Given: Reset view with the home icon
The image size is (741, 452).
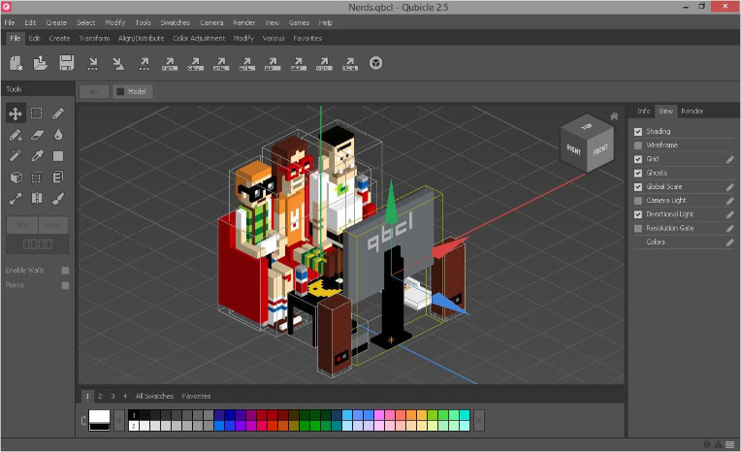Looking at the screenshot, I should (x=614, y=116).
